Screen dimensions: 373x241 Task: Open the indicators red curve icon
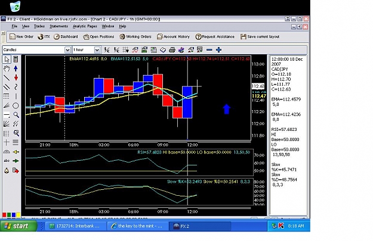click(x=135, y=50)
